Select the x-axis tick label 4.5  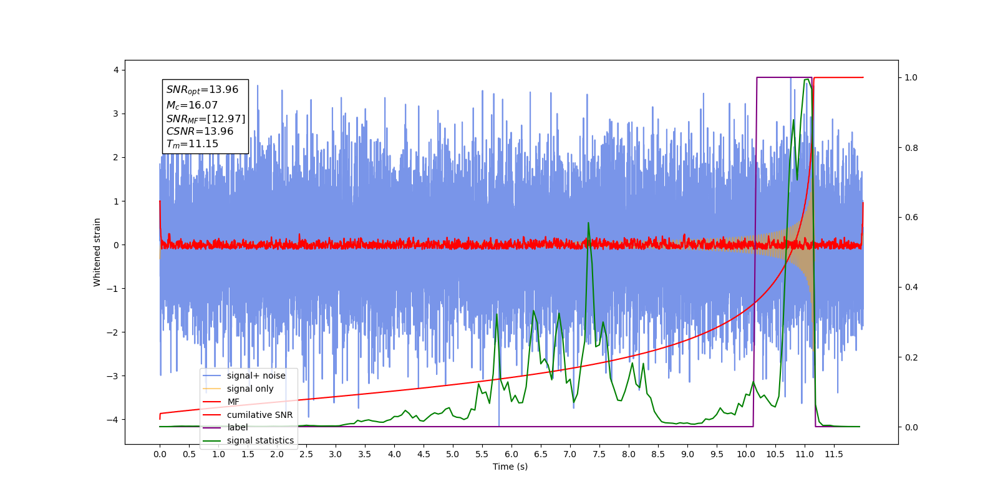(x=424, y=454)
